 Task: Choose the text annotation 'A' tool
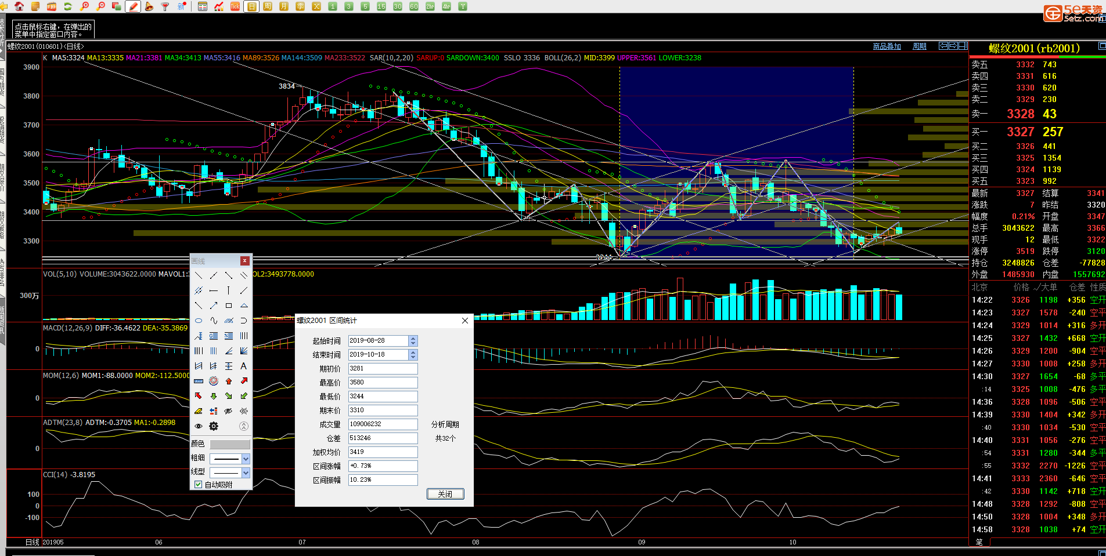[244, 366]
